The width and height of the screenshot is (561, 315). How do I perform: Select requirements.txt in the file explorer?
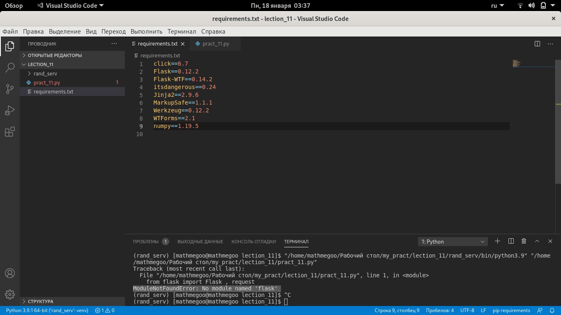72,91
